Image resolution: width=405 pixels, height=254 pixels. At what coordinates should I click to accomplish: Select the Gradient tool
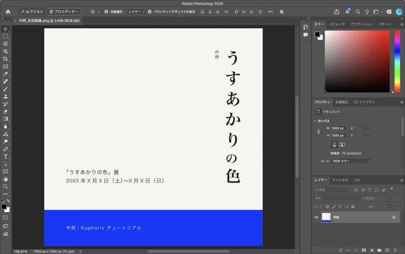pos(6,119)
